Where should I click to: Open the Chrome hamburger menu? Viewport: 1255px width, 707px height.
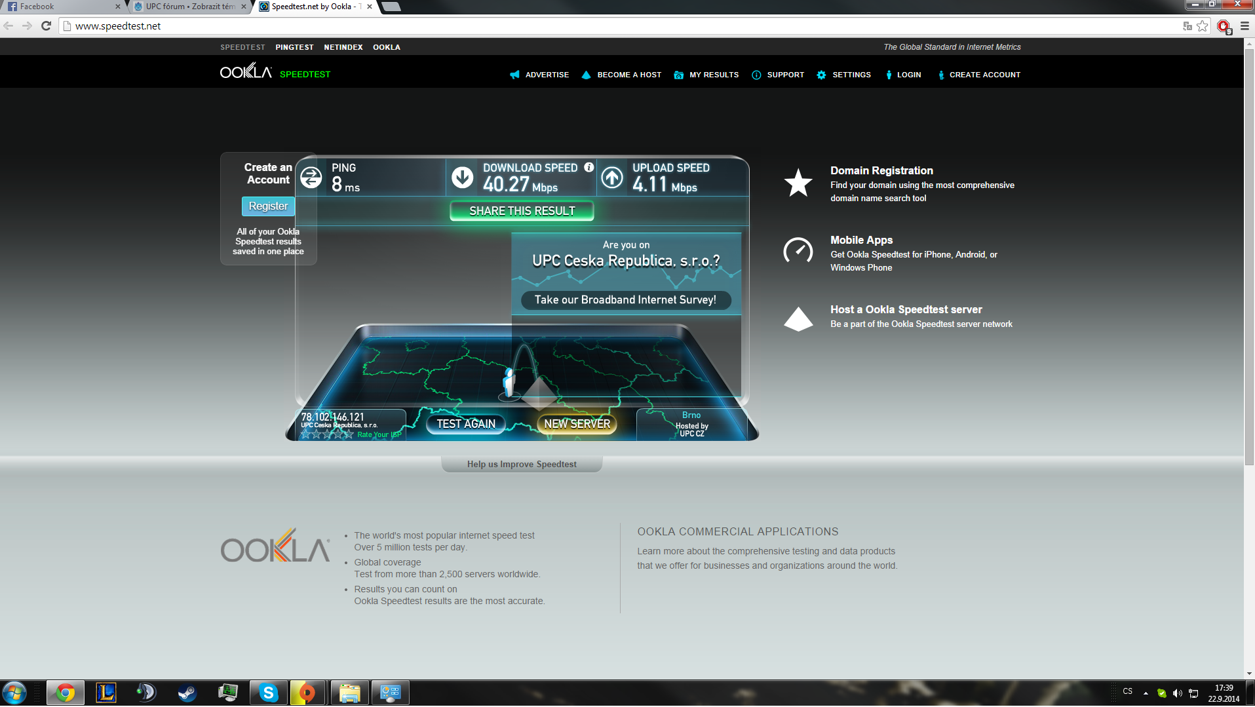tap(1245, 26)
